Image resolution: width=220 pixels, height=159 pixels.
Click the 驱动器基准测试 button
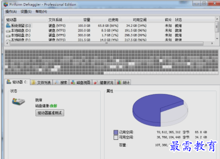[x=50, y=113]
